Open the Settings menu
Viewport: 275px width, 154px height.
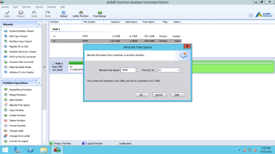pyautogui.click(x=51, y=7)
